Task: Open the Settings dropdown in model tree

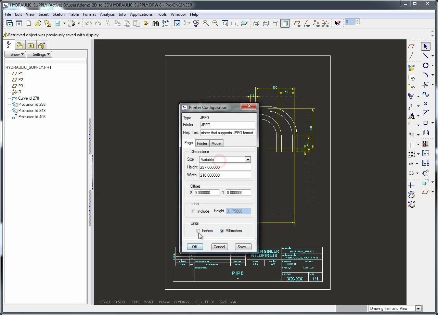Action: pos(39,54)
